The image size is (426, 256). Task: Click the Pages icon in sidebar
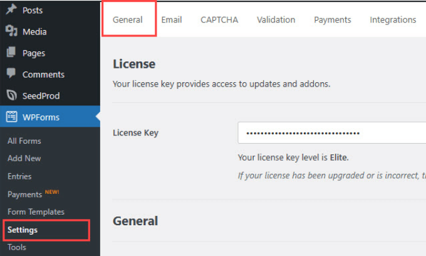click(11, 53)
